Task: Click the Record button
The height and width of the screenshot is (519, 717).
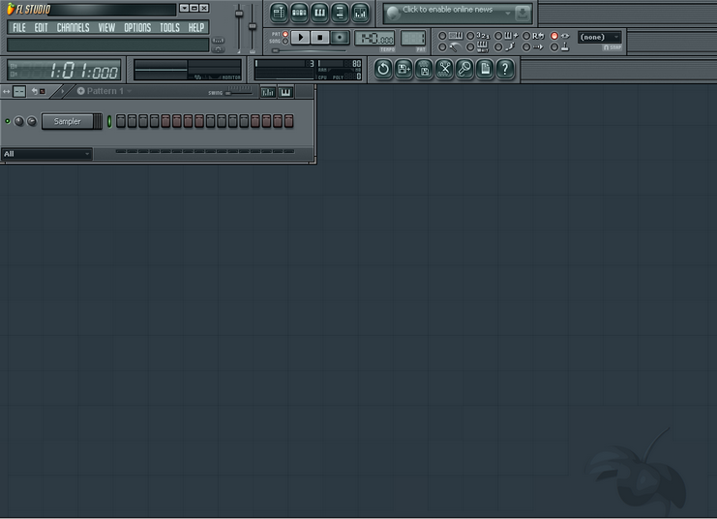Action: [x=340, y=38]
